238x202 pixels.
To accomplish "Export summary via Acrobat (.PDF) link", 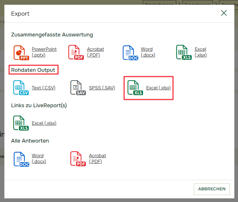I will point(95,52).
